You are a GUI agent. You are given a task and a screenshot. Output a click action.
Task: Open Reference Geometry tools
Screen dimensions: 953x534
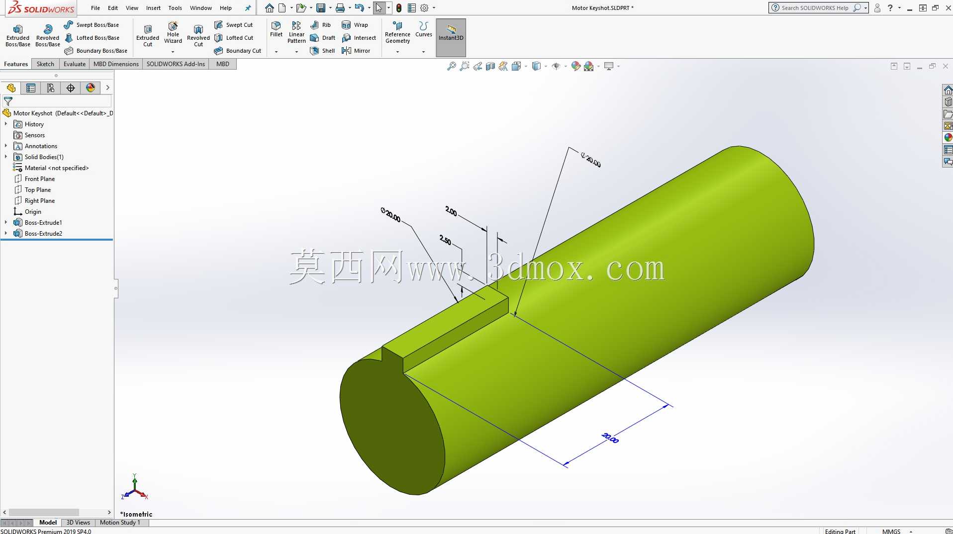point(397,32)
